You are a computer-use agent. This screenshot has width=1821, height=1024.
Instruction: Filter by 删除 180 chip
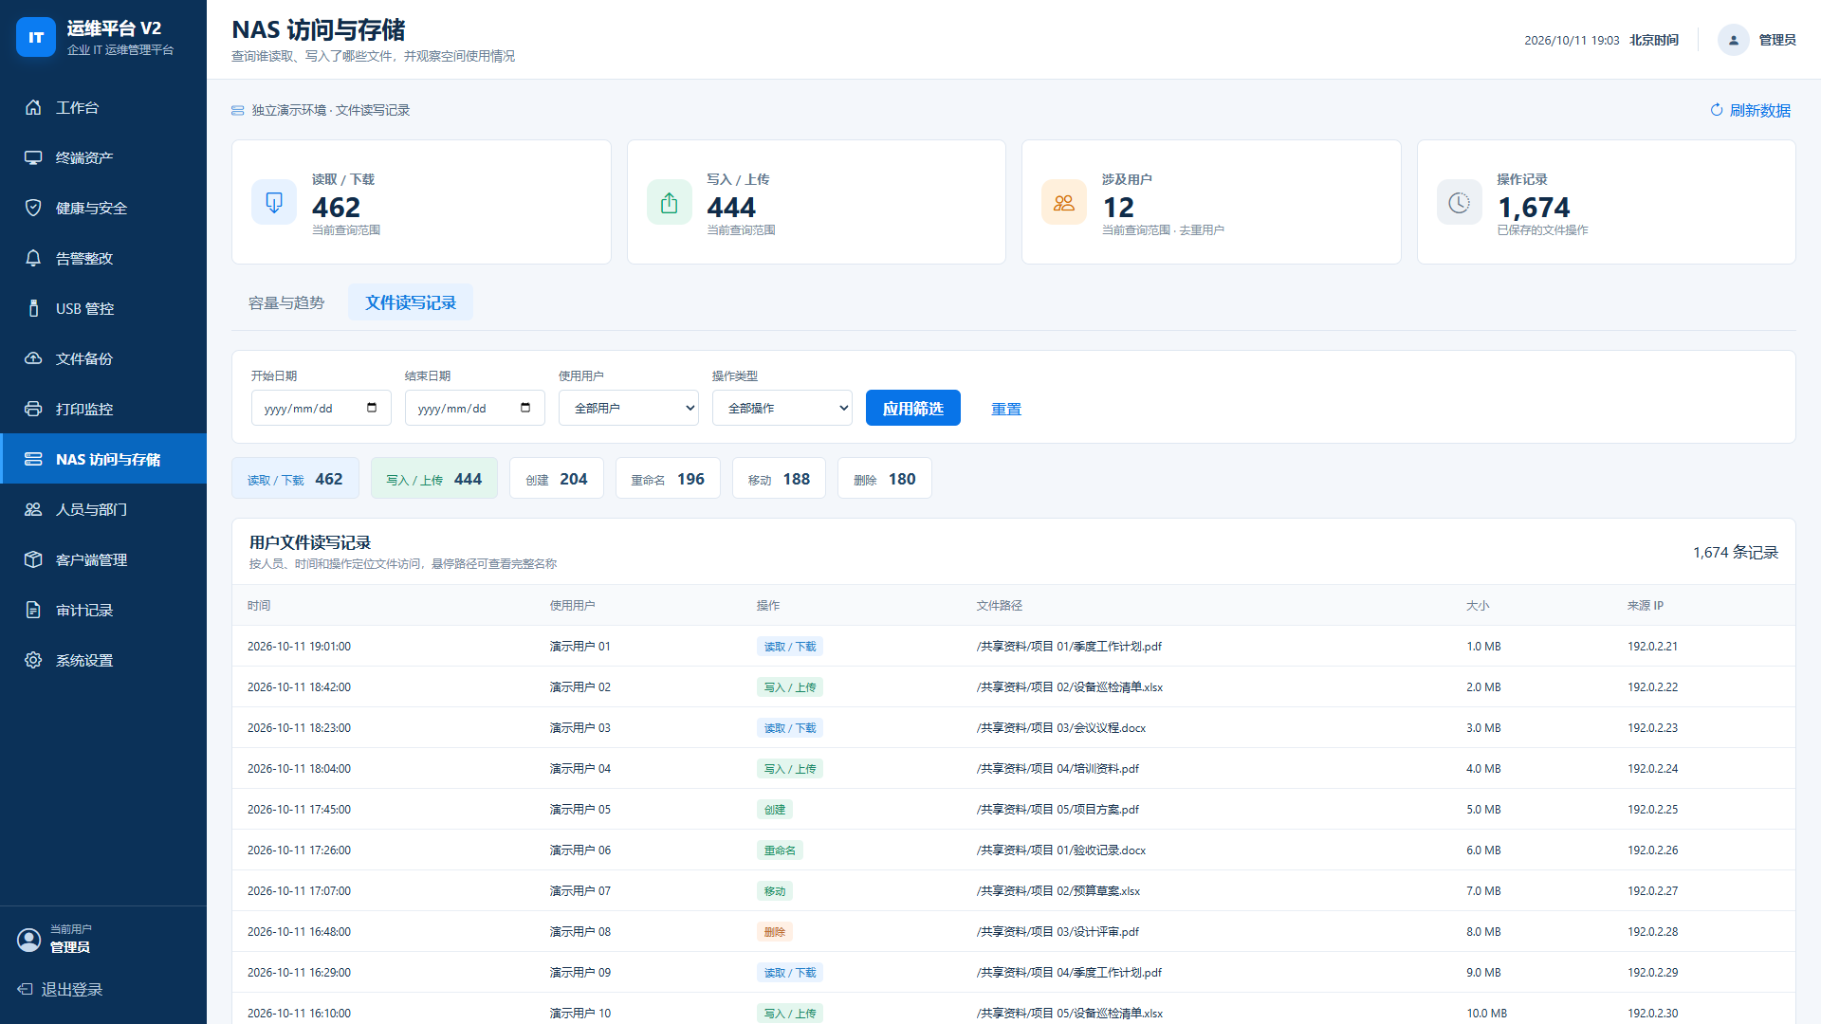884,479
